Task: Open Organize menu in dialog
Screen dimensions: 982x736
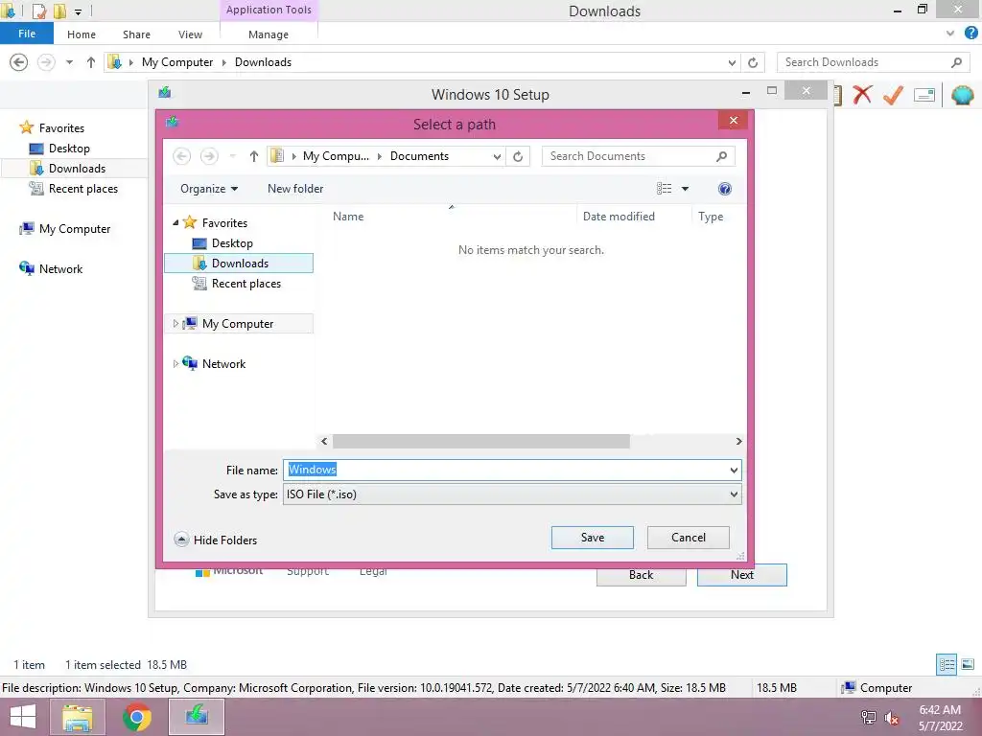Action: point(209,189)
